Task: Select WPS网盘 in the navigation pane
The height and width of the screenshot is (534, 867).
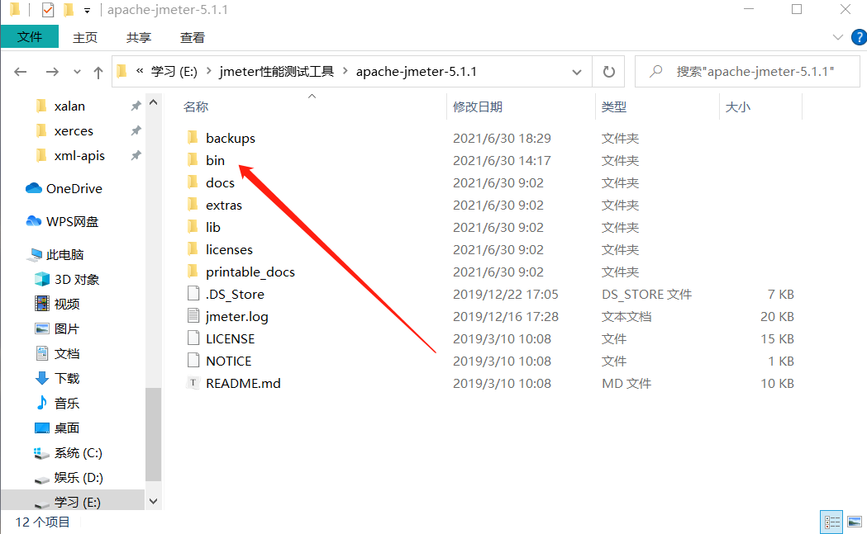Action: (72, 221)
